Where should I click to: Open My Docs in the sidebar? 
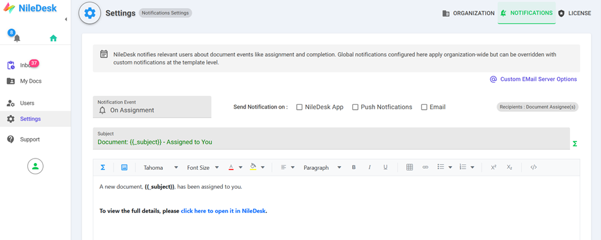[x=35, y=81]
